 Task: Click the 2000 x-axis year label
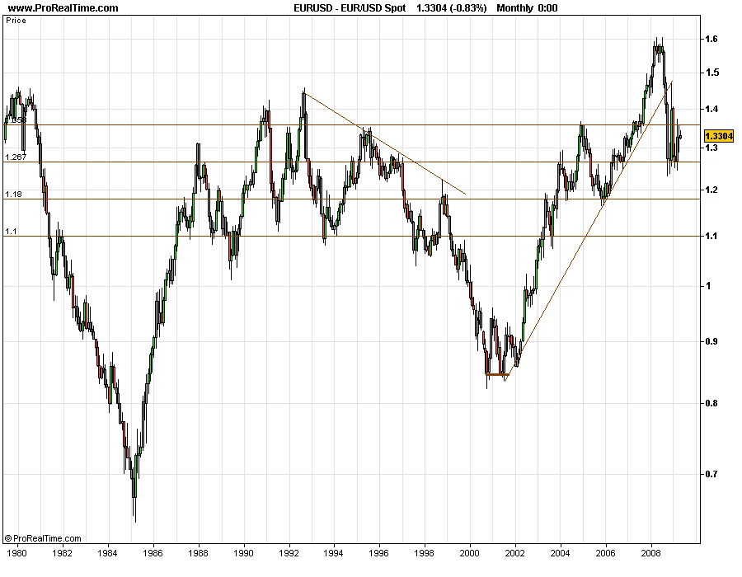[470, 553]
